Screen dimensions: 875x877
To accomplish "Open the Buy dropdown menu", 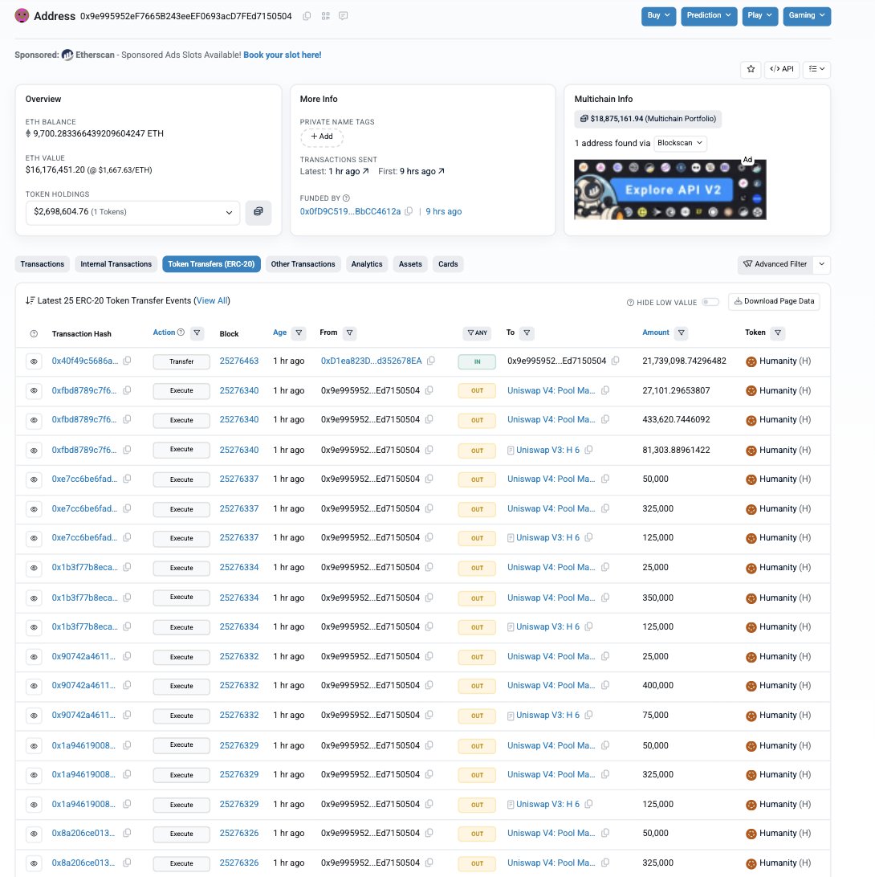I will click(x=658, y=16).
